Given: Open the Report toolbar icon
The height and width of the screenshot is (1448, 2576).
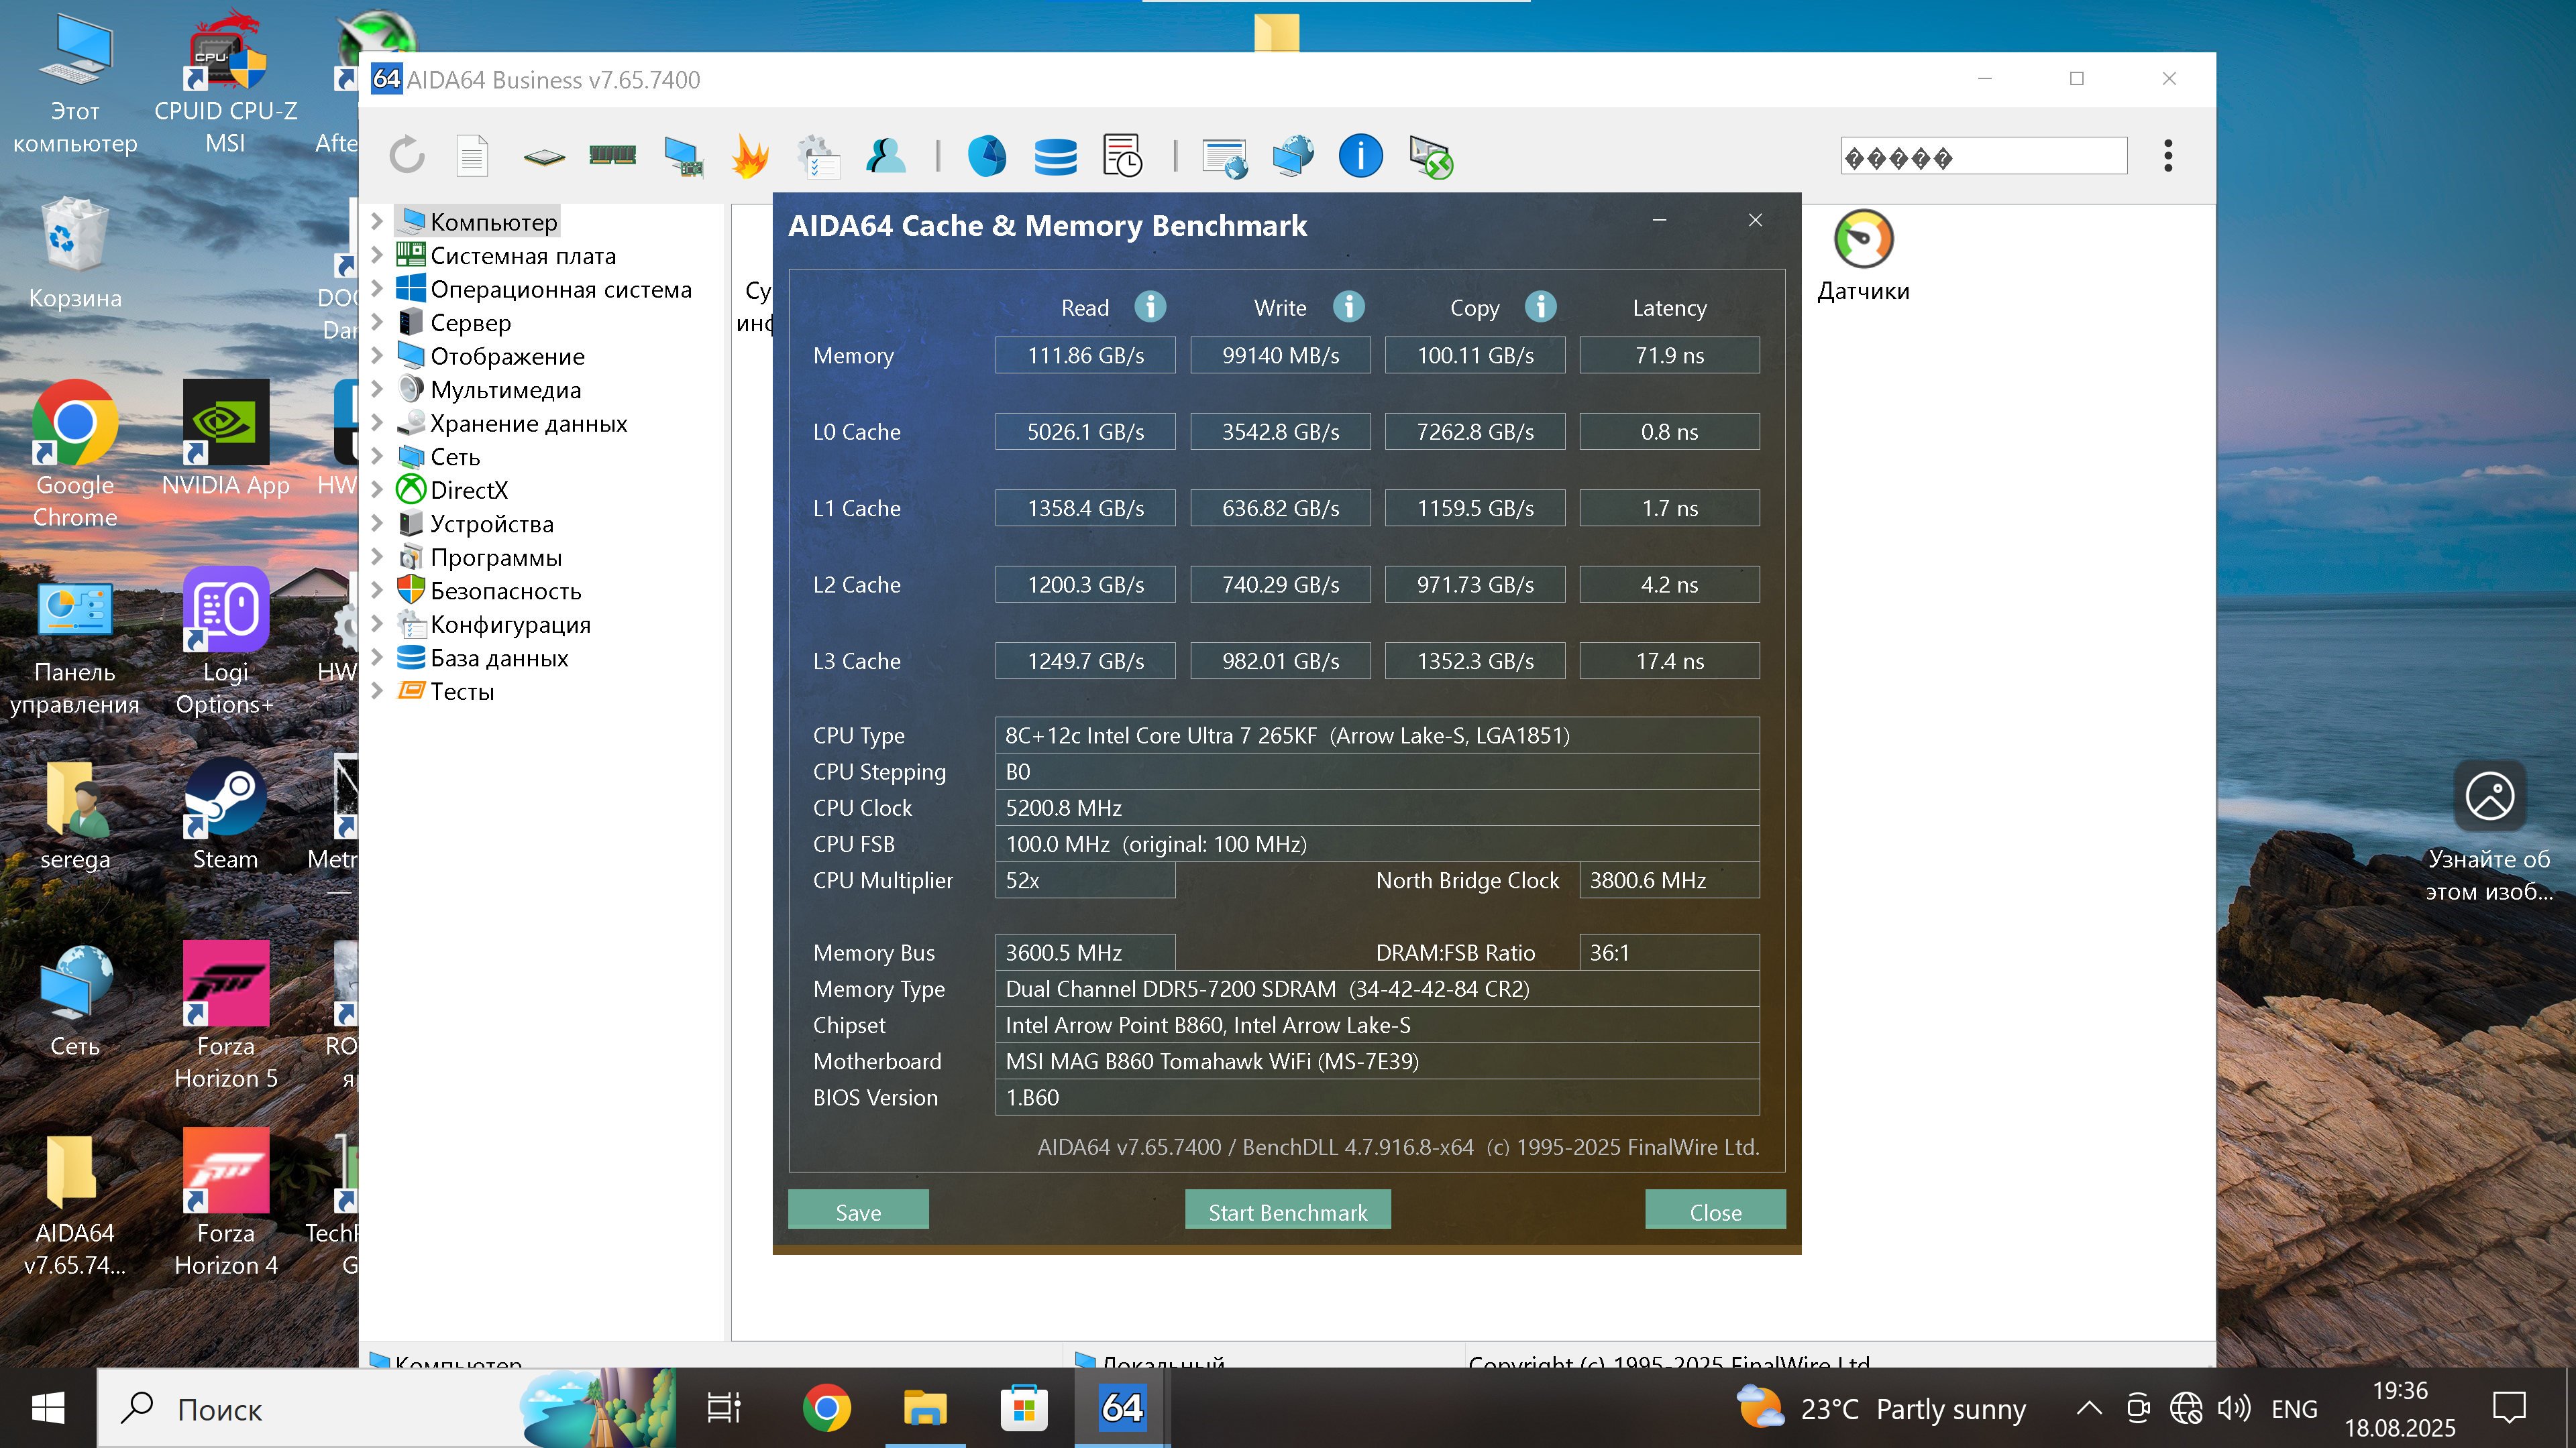Looking at the screenshot, I should [472, 156].
